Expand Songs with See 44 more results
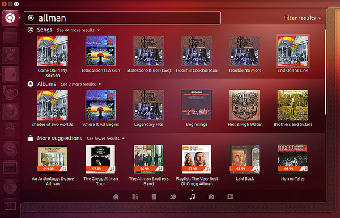340x218 pixels. point(78,30)
